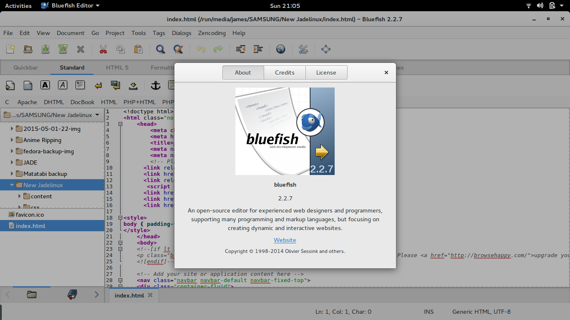Switch to the HTML 5 toolbar tab
Screen dimensions: 570x320
point(117,67)
